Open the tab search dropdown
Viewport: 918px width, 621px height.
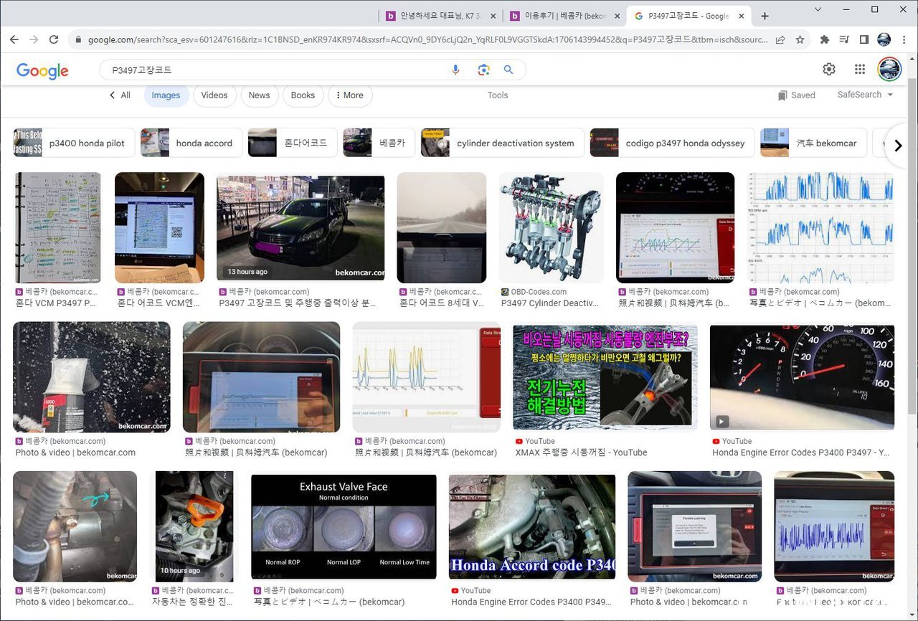tap(818, 9)
